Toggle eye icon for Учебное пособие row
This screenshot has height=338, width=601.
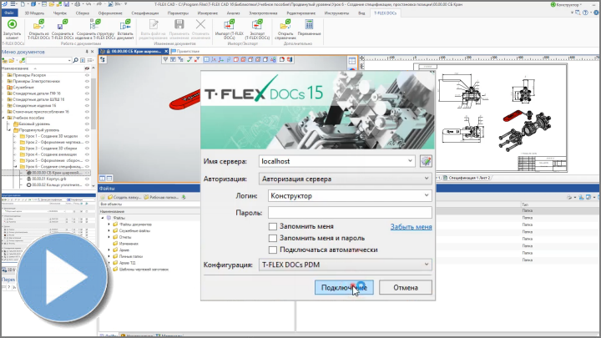pyautogui.click(x=87, y=118)
